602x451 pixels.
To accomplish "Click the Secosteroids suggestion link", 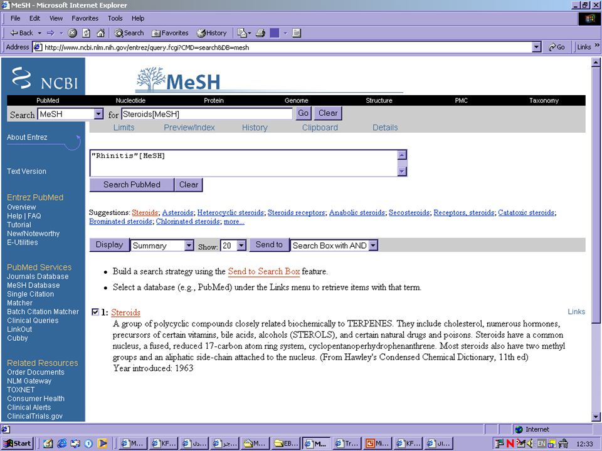I will tap(409, 212).
